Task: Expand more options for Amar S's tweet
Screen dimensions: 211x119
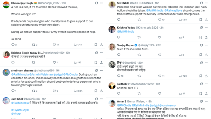Action: pos(206,101)
